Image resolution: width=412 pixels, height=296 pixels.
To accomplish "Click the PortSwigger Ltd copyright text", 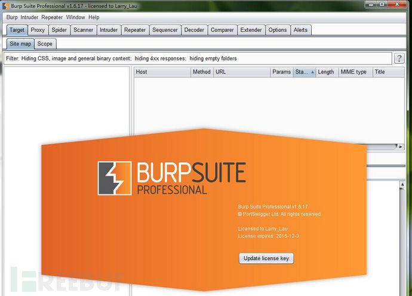I will [x=279, y=214].
